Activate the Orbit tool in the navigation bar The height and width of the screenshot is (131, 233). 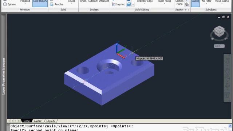click(227, 86)
